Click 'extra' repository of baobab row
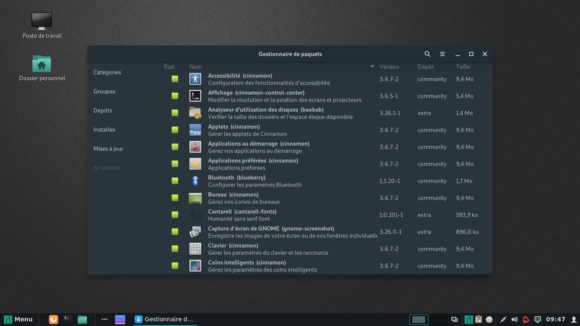580x326 pixels. point(424,113)
